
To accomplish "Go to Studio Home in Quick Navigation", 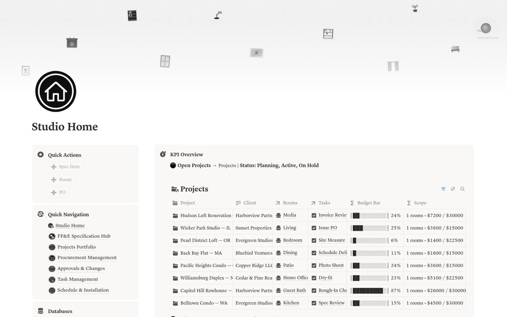I will [70, 226].
